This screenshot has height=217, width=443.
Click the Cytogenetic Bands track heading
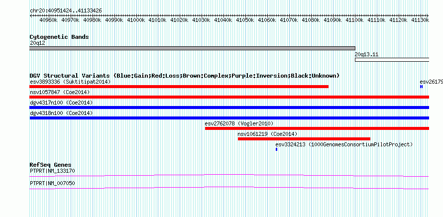[x=59, y=37]
